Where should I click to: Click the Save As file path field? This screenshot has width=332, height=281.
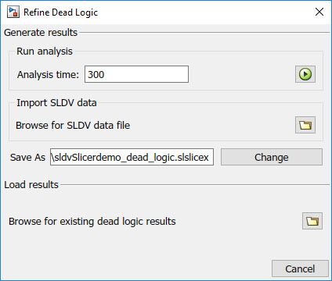click(132, 157)
